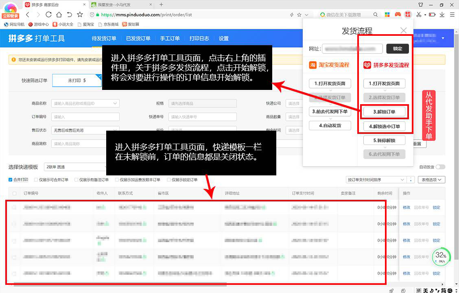The height and width of the screenshot is (293, 459).
Task: Open the red game controller icon
Action: (398, 14)
